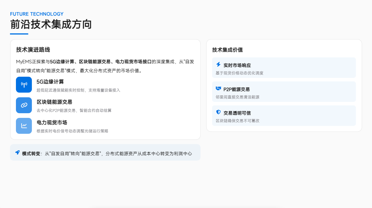Click the 前沿技术集成方向 slide title
The height and width of the screenshot is (208, 372).
click(51, 24)
